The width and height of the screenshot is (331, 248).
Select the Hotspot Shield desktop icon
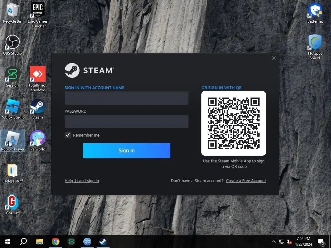click(x=315, y=47)
